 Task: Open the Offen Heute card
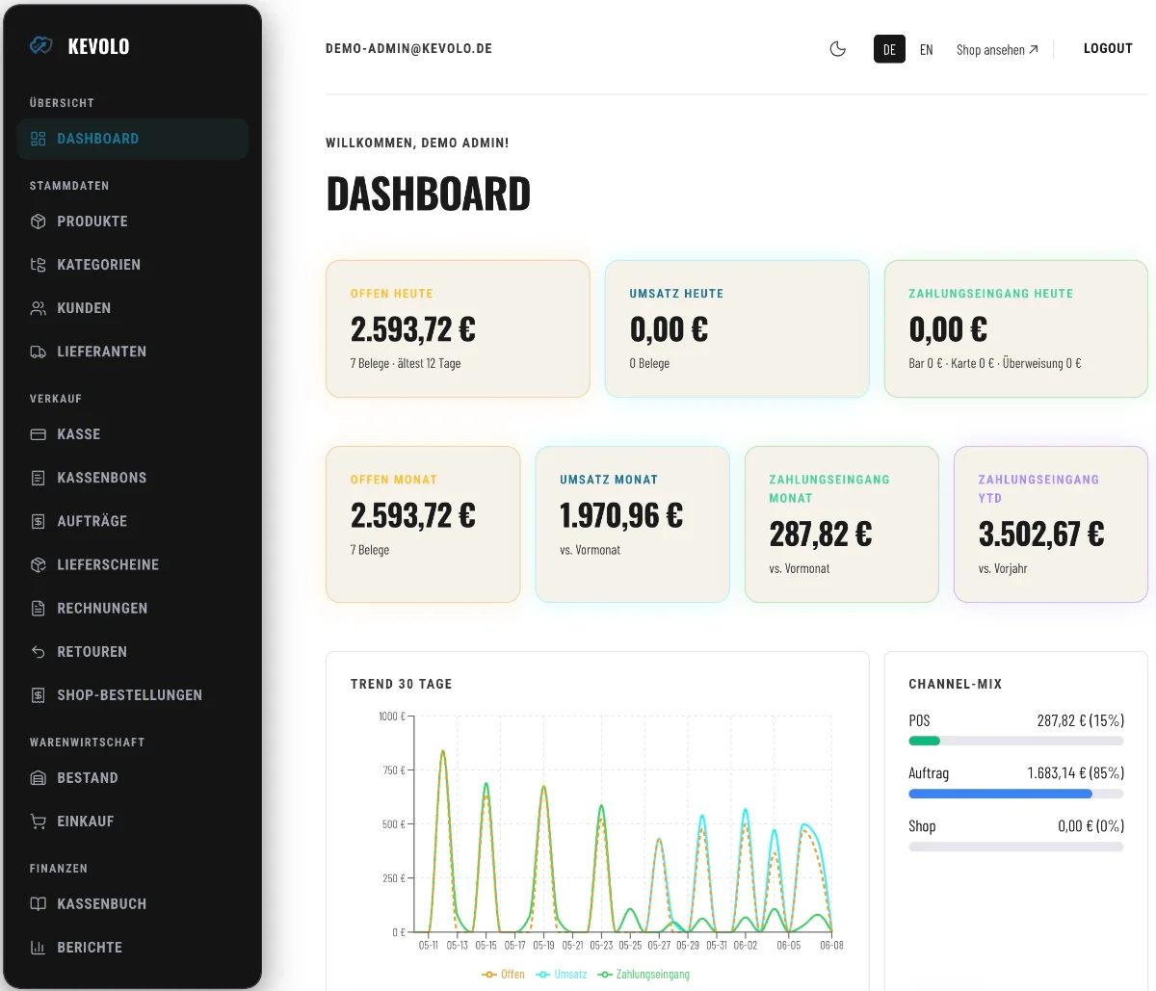[x=458, y=328]
